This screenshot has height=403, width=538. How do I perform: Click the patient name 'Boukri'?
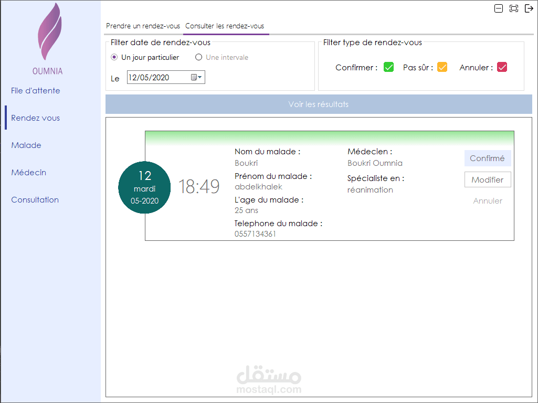click(x=246, y=163)
